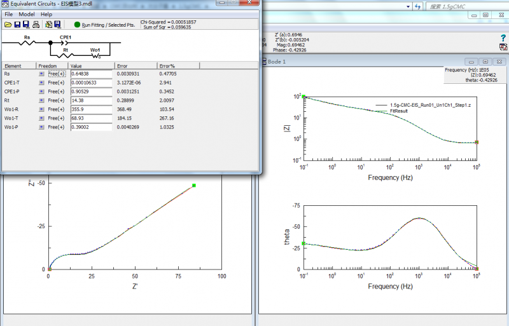Click the Error% column header
Viewport: 509px width, 326px height.
[178, 66]
